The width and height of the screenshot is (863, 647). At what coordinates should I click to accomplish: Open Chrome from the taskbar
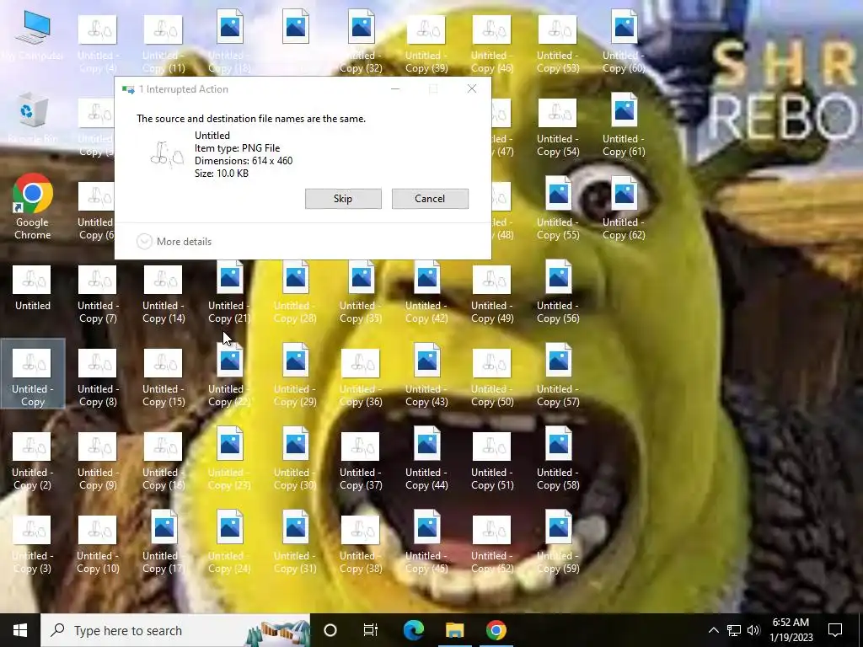(496, 630)
